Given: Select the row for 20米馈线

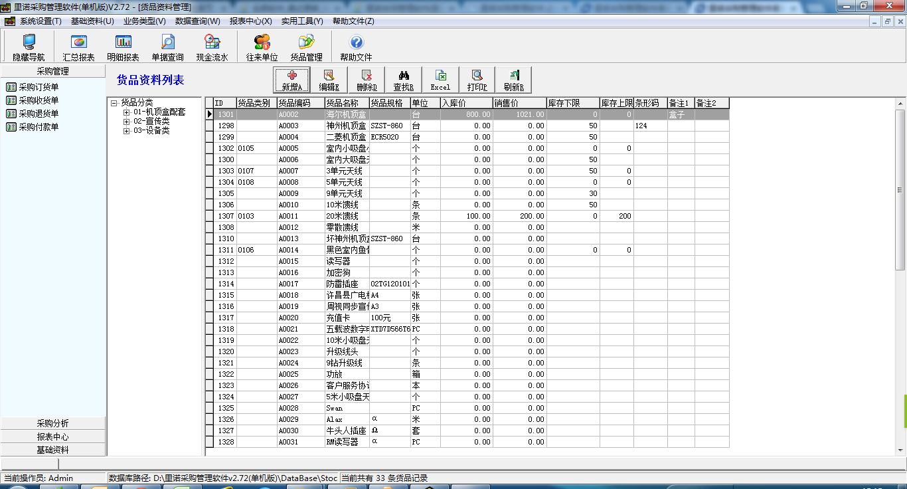Looking at the screenshot, I should point(342,216).
